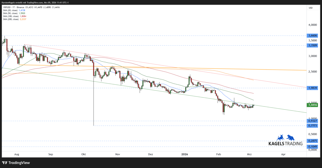Select the green 1,4416 current price label
The width and height of the screenshot is (322, 168).
[312, 105]
